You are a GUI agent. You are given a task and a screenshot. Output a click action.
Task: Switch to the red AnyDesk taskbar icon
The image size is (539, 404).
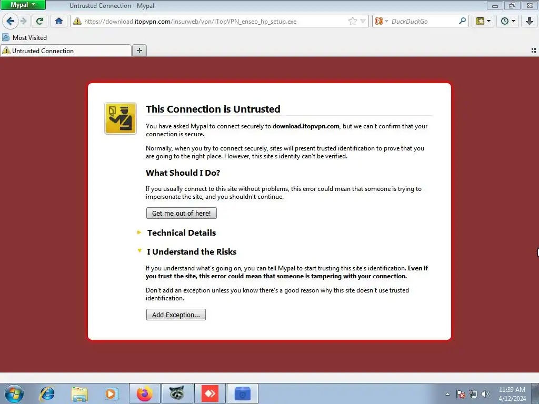(x=209, y=393)
